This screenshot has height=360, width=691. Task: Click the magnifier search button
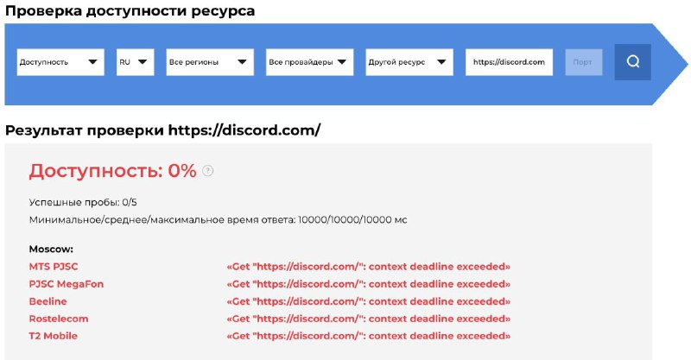pos(632,62)
